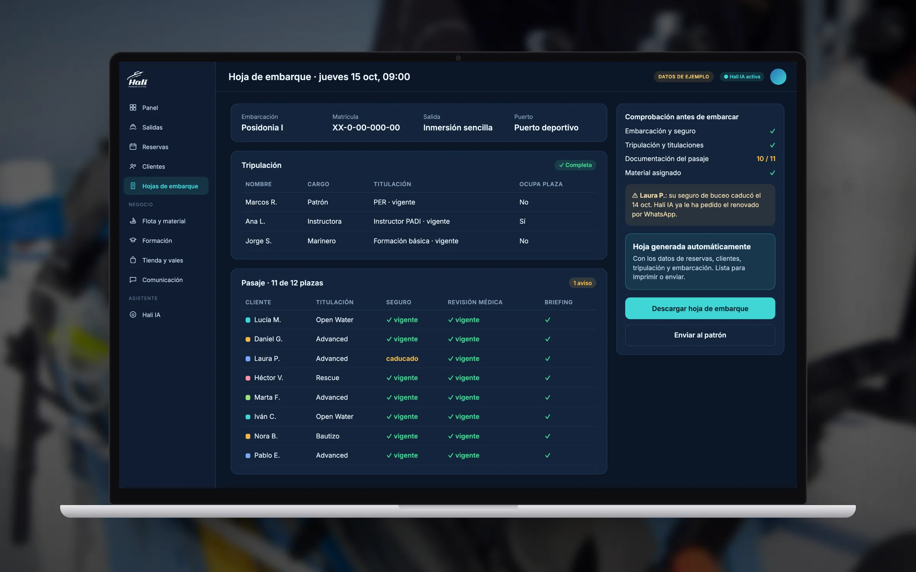Click the Hali IA activa status badge
Viewport: 916px width, 572px height.
[742, 77]
